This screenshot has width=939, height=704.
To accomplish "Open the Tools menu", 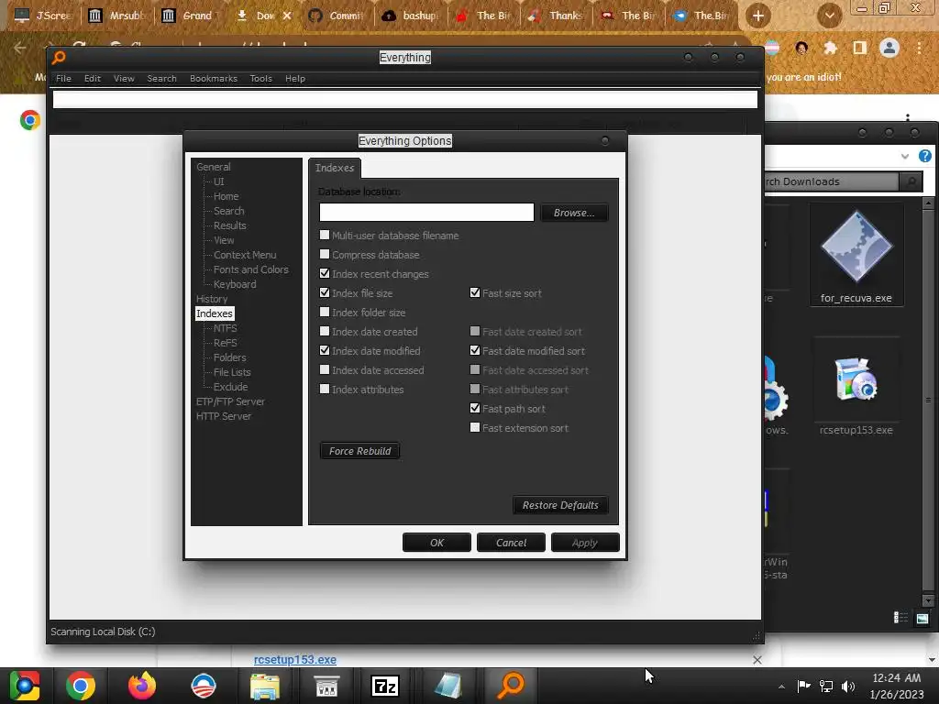I will [260, 79].
